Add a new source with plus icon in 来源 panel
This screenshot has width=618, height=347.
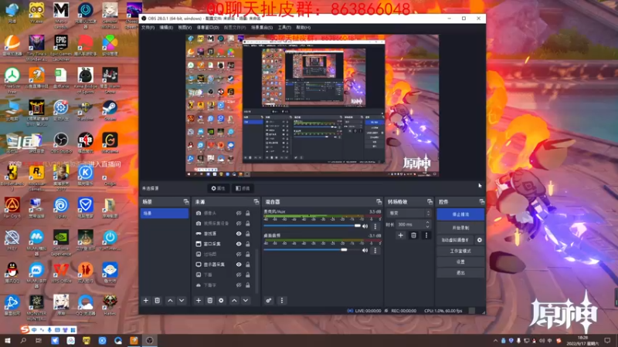click(x=199, y=301)
